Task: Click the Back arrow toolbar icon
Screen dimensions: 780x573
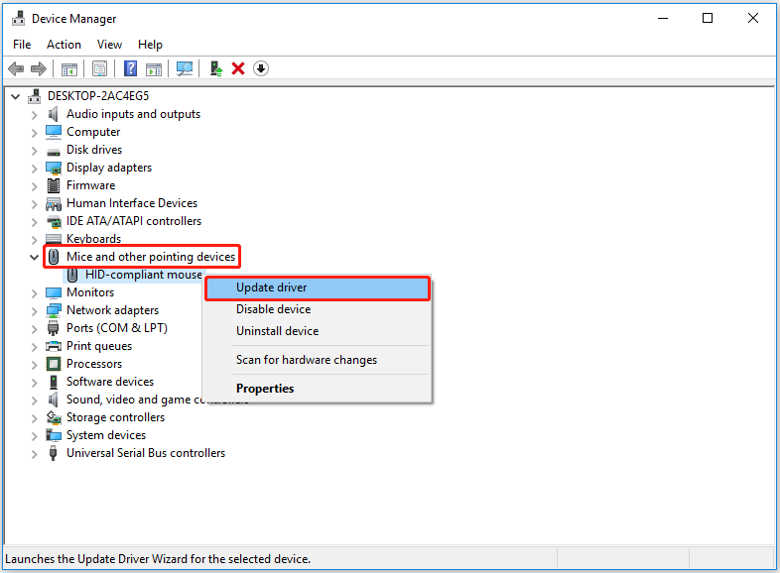Action: pyautogui.click(x=16, y=68)
